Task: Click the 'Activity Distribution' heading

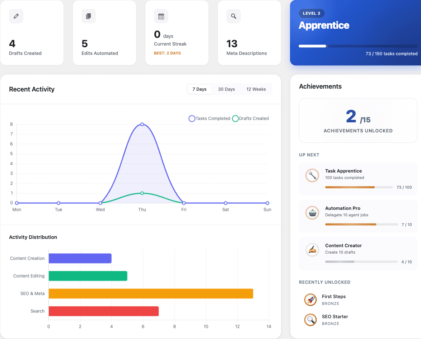Action: click(33, 237)
